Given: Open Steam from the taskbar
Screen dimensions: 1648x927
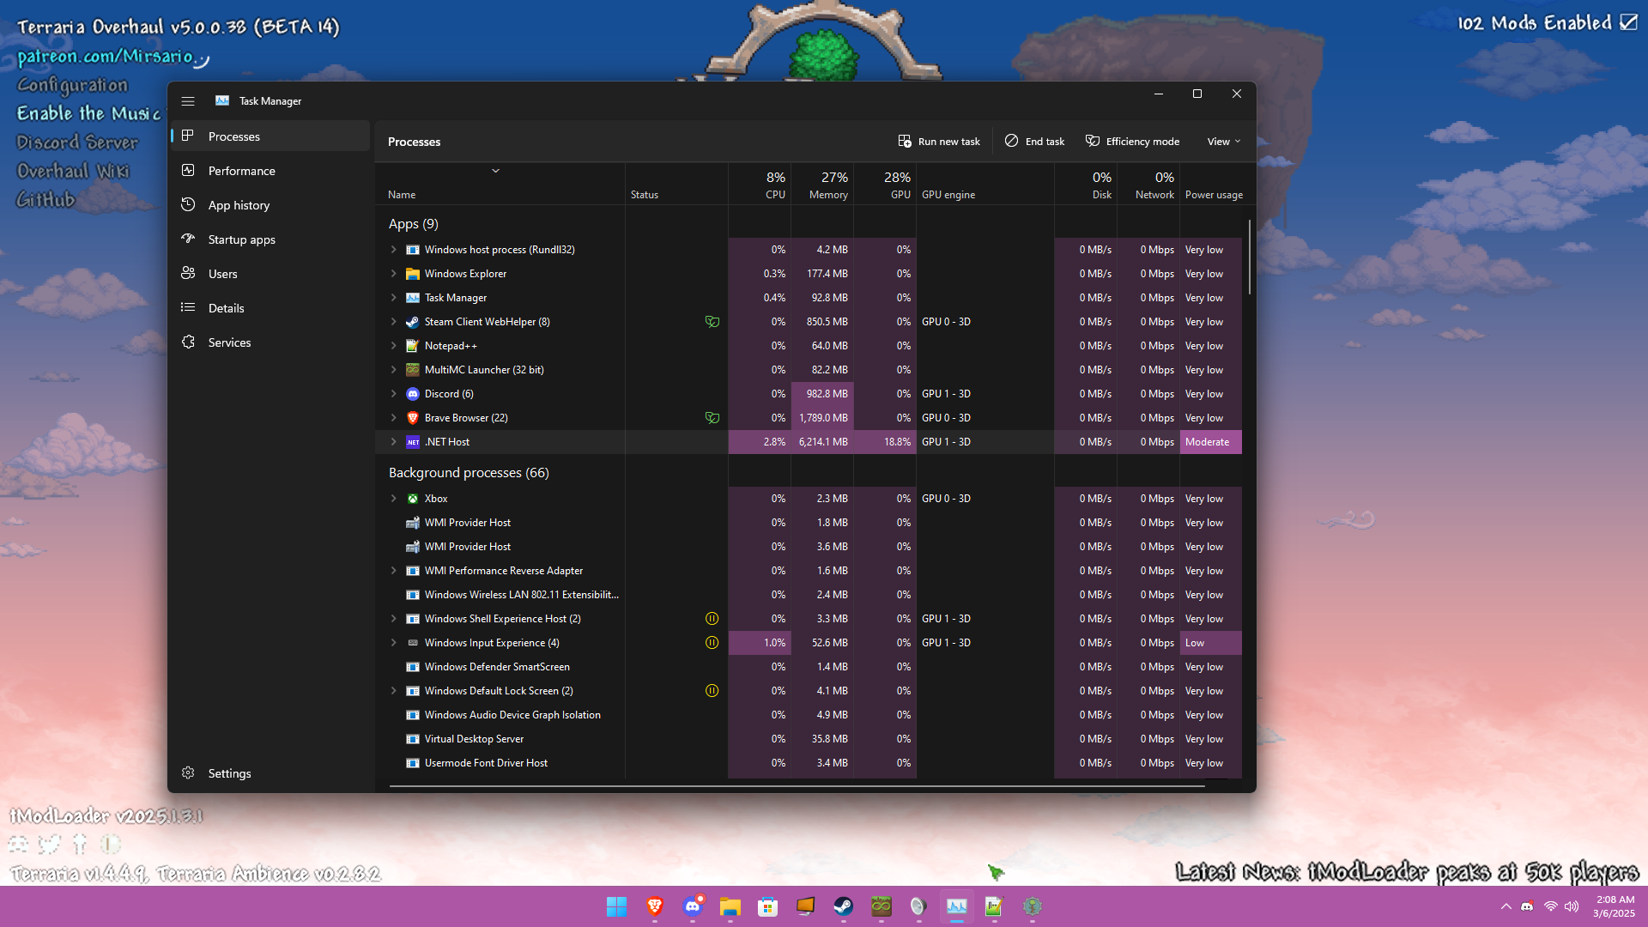Looking at the screenshot, I should pyautogui.click(x=843, y=906).
